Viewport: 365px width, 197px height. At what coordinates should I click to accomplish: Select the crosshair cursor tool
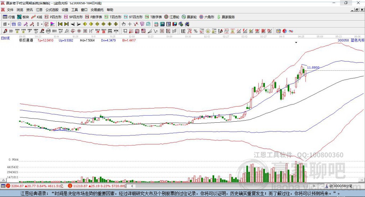pyautogui.click(x=130, y=24)
